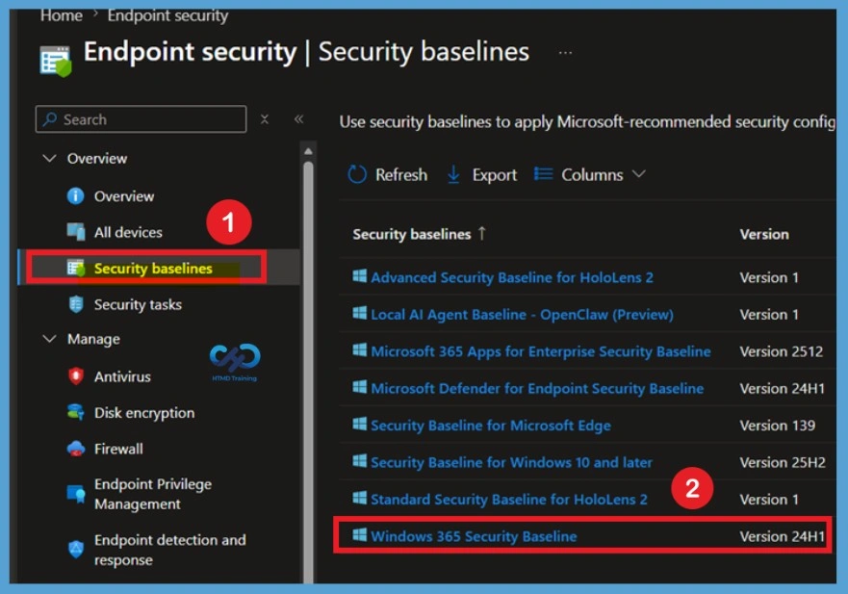Open Antivirus under Manage

pyautogui.click(x=122, y=376)
